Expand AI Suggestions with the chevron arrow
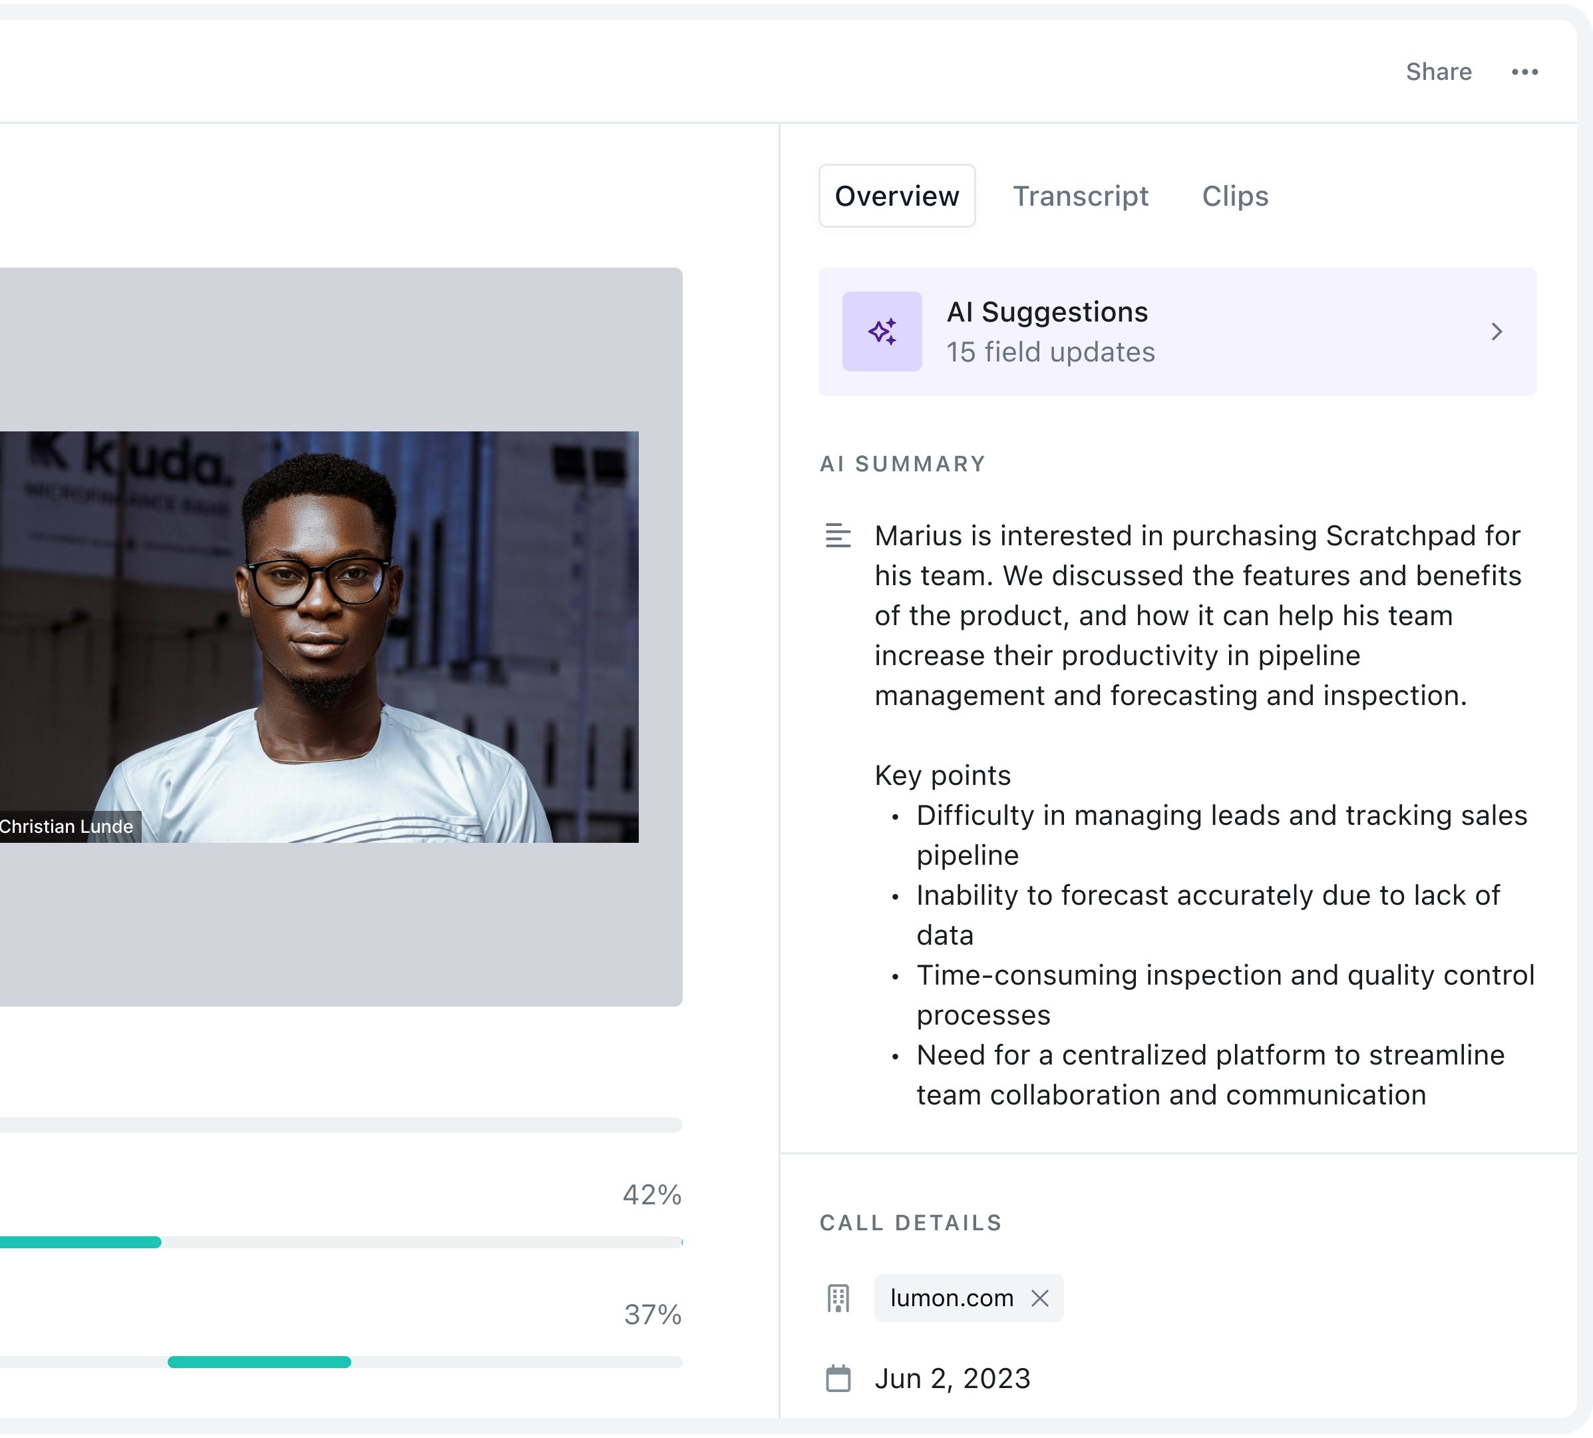 (1496, 332)
